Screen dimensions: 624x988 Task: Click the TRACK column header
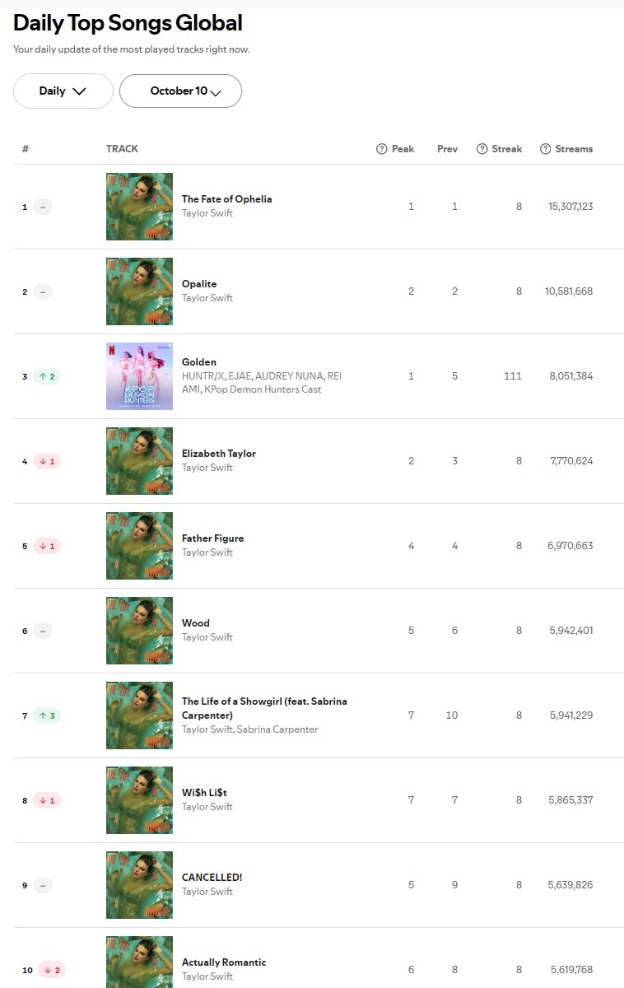coord(122,149)
